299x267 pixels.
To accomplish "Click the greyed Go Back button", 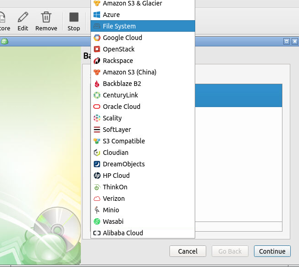I will [x=230, y=251].
